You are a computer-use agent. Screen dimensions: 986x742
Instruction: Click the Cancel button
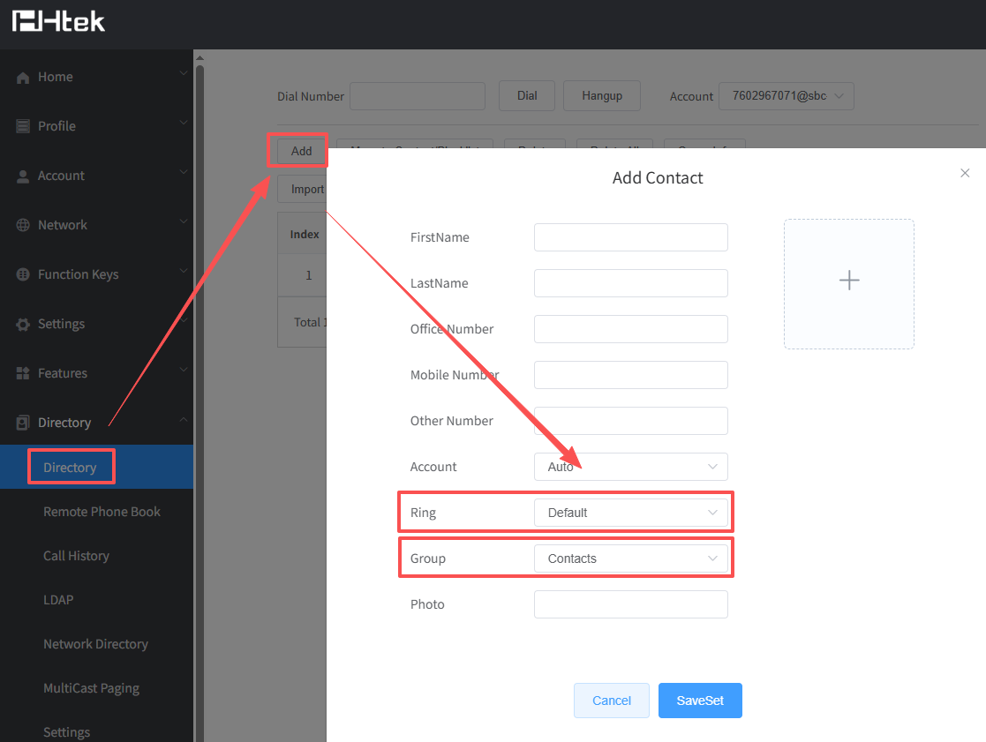[x=611, y=701]
